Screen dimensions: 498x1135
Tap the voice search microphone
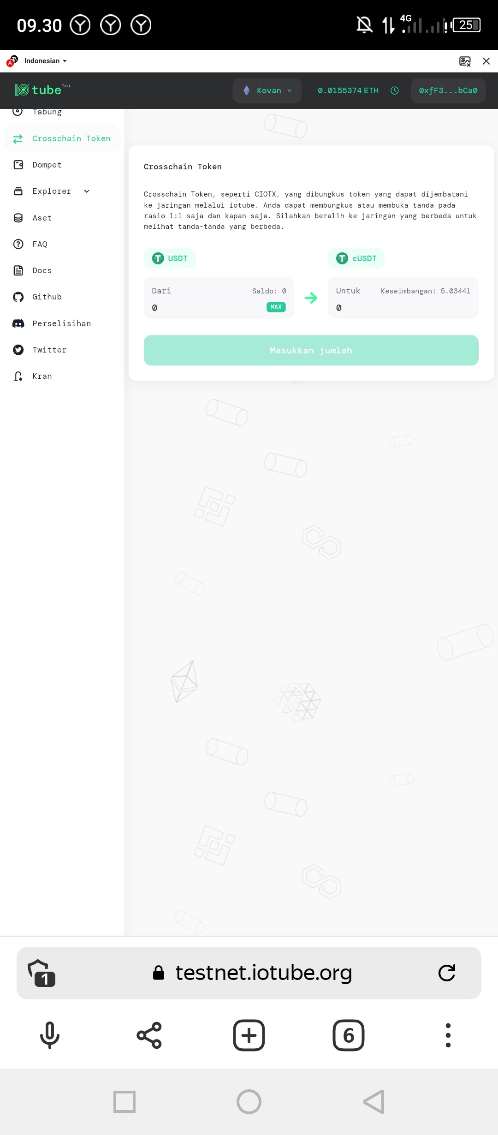pyautogui.click(x=50, y=1035)
